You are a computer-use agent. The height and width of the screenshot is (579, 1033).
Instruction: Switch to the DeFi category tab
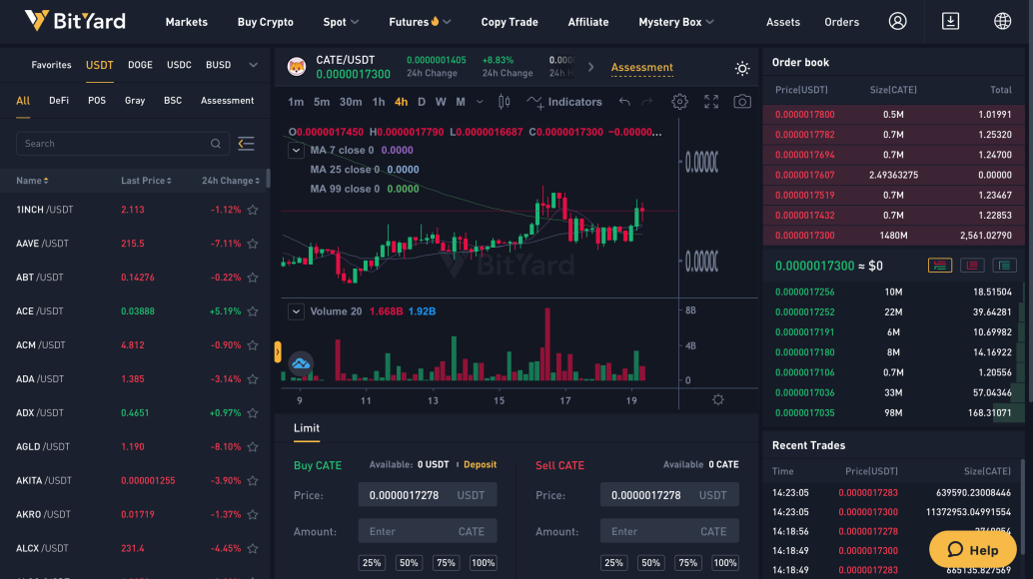59,100
